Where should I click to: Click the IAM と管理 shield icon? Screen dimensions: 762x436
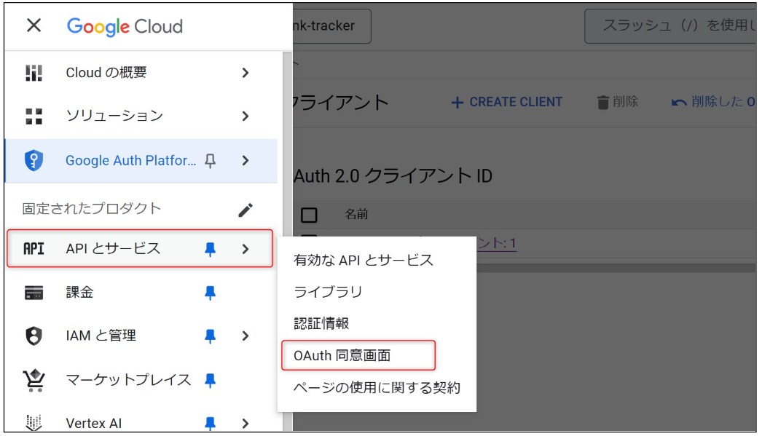pos(34,336)
